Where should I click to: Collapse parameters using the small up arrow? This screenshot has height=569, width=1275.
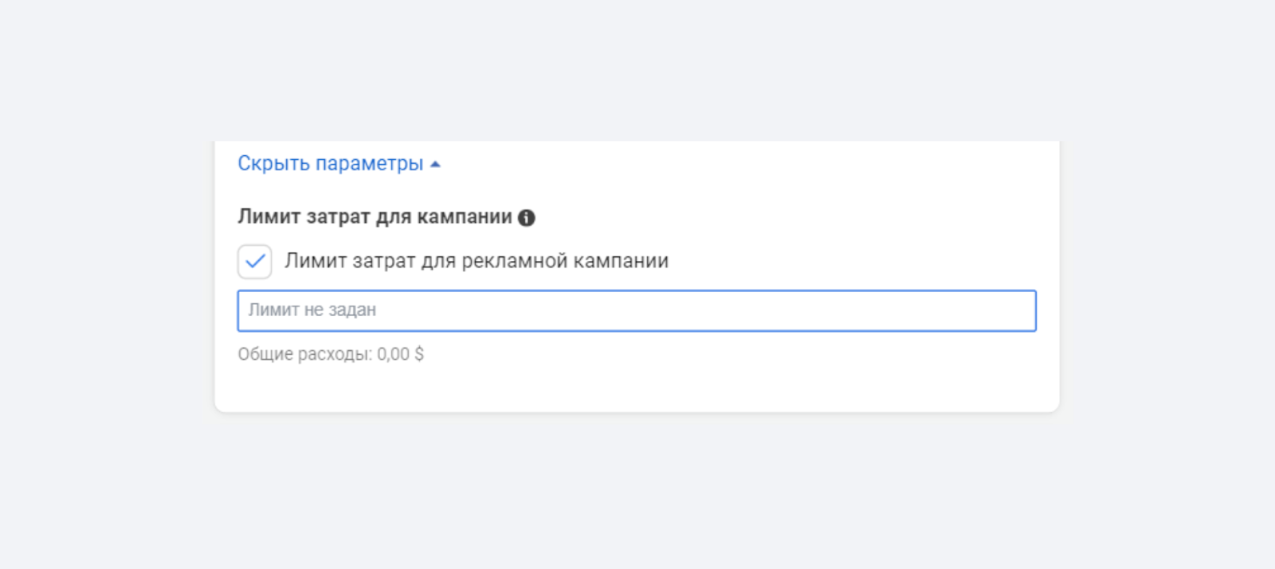point(435,165)
